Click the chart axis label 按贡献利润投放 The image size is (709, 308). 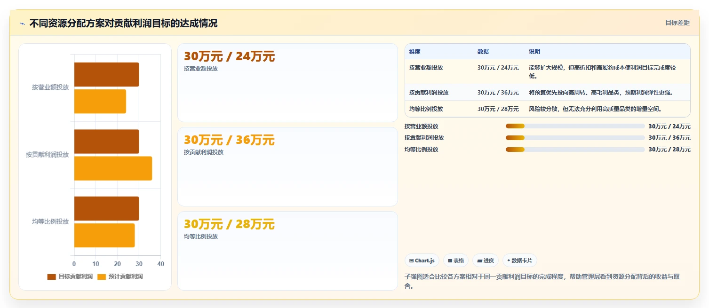pos(48,155)
